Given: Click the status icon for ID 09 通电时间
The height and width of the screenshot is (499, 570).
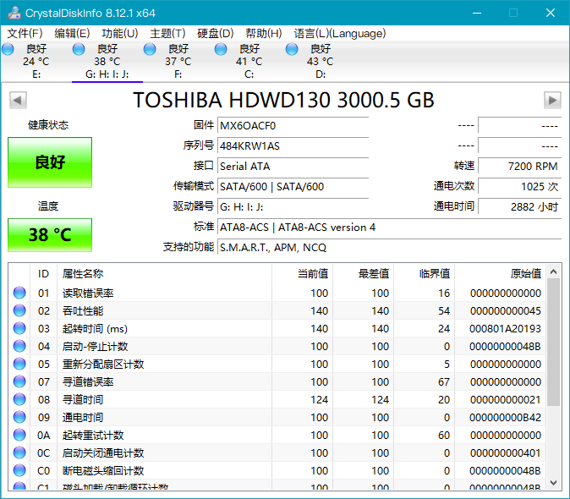Looking at the screenshot, I should (19, 417).
